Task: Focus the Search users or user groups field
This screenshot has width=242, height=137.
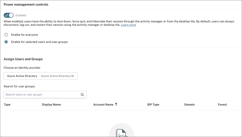Action: pyautogui.click(x=45, y=95)
